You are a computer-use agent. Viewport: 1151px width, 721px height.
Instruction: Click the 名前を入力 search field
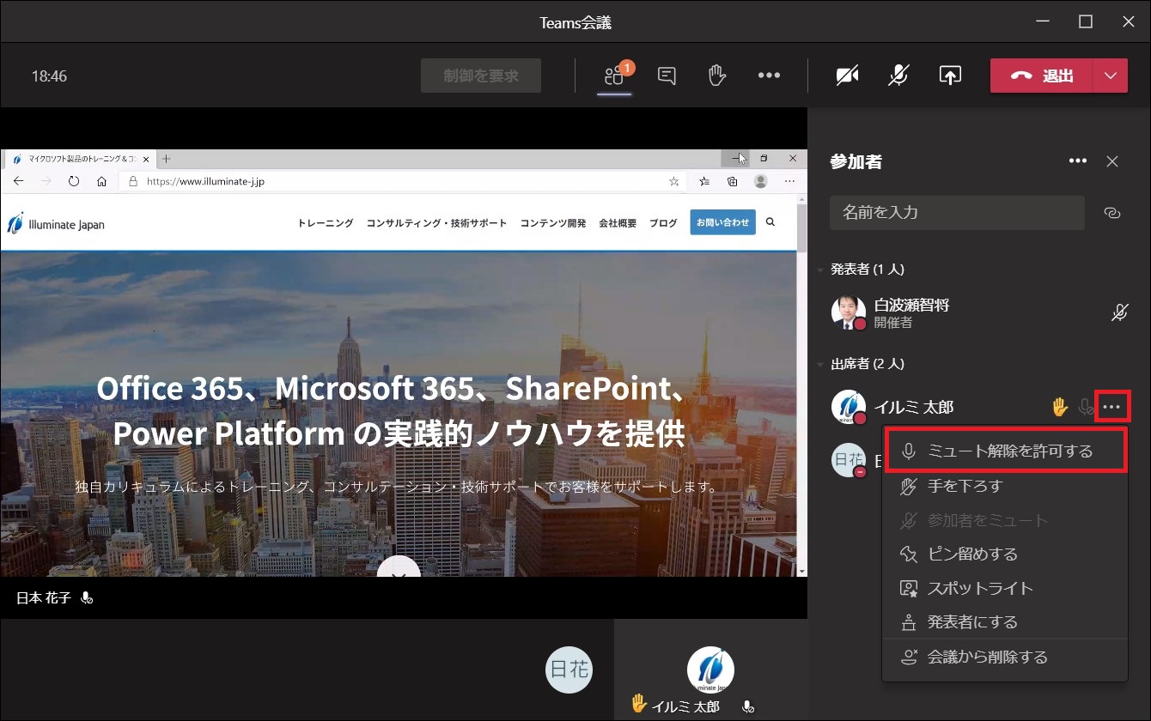[x=957, y=213]
